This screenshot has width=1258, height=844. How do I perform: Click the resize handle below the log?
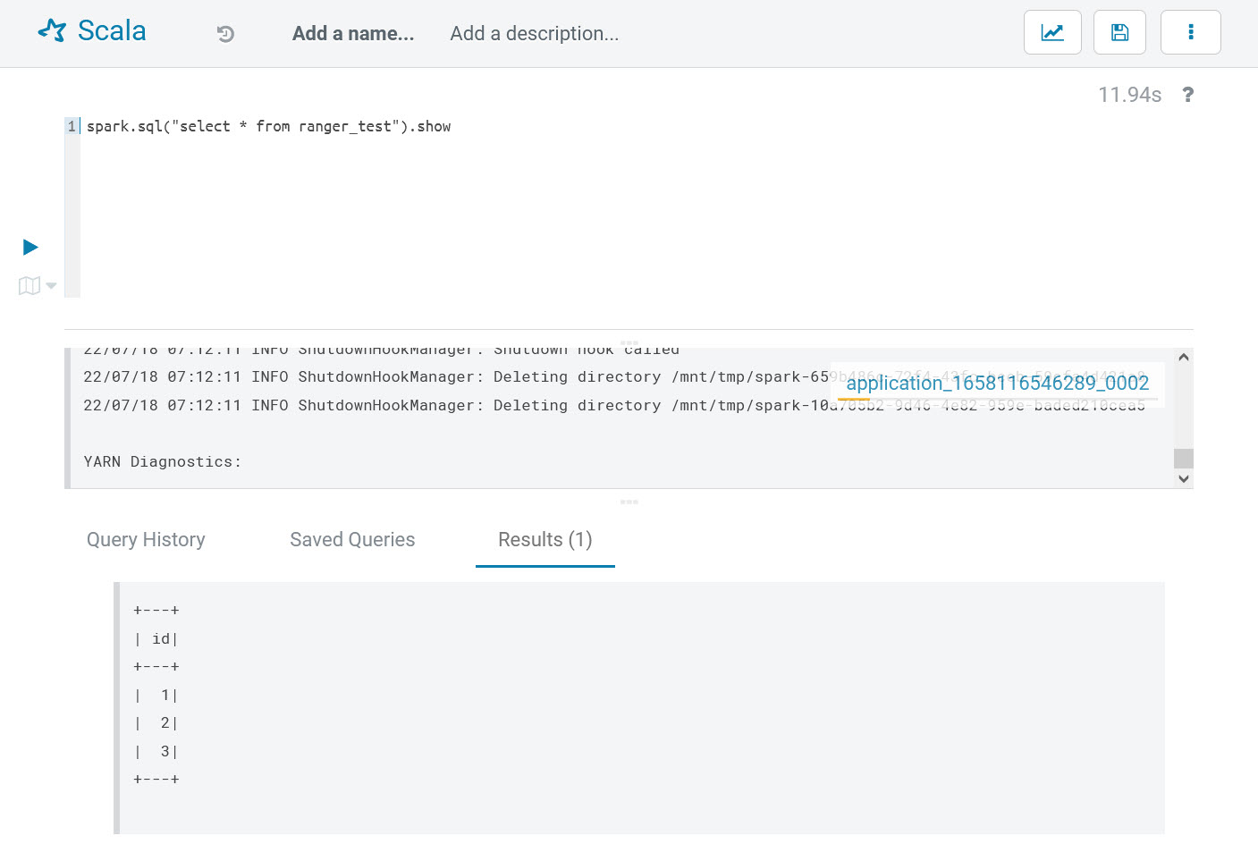(x=629, y=502)
